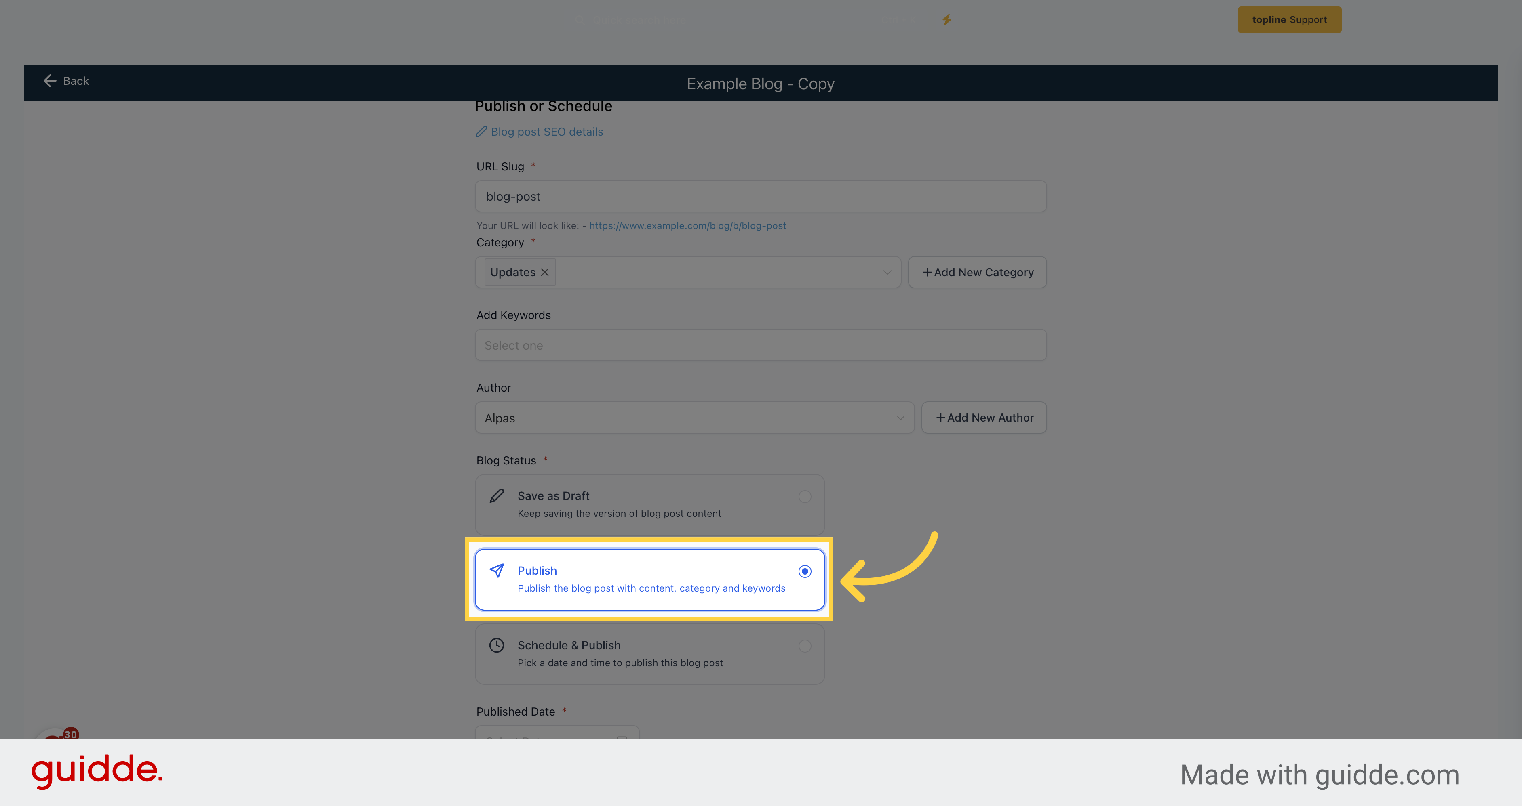This screenshot has height=806, width=1522.
Task: Click the Save as Draft pencil icon
Action: 497,494
